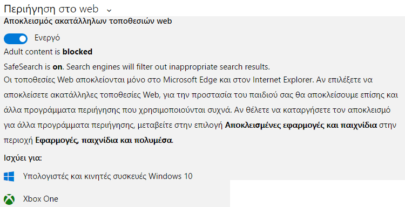Click the bold word blocked
This screenshot has width=405, height=207.
point(77,52)
